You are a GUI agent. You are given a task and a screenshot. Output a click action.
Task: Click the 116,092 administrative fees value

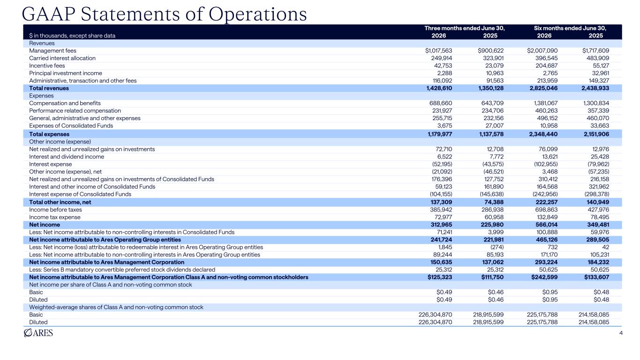coord(441,81)
